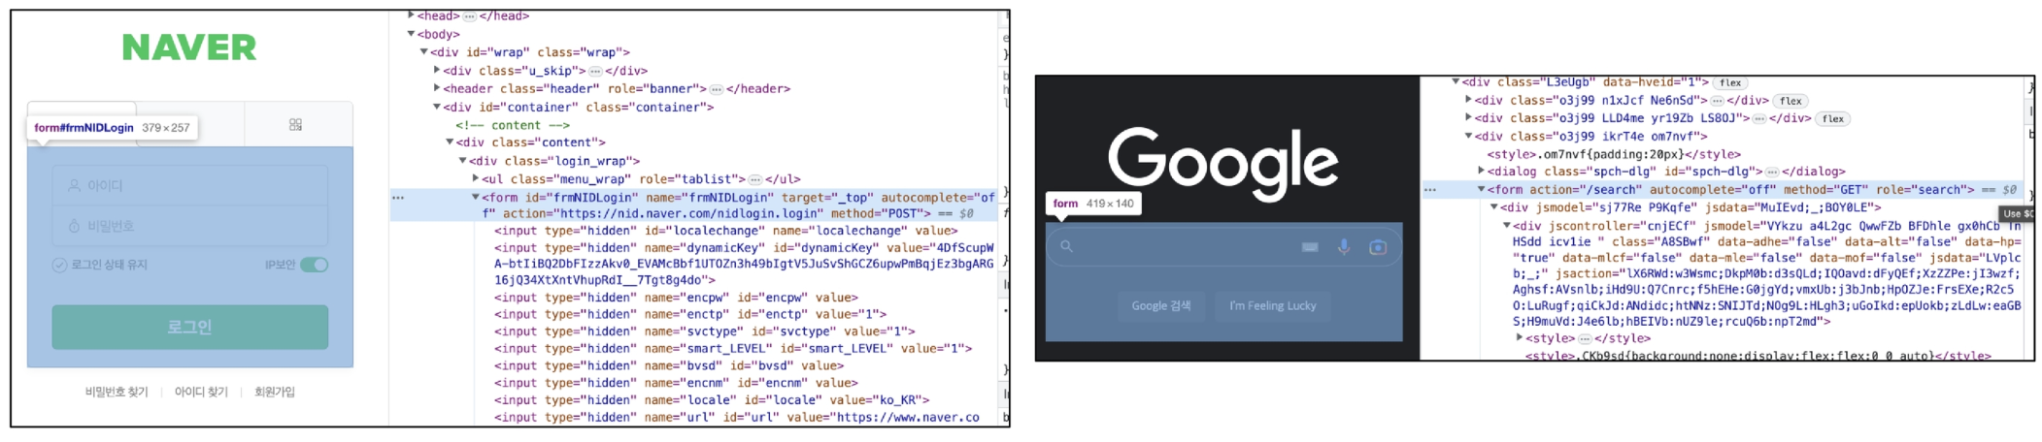Click the ellipsis inside the u_skip div
This screenshot has width=2042, height=442.
[595, 71]
